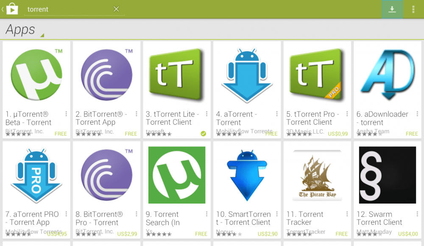Open options menu for Swarm Torrent Client card
Image resolution: width=424 pixels, height=246 pixels.
(x=417, y=214)
